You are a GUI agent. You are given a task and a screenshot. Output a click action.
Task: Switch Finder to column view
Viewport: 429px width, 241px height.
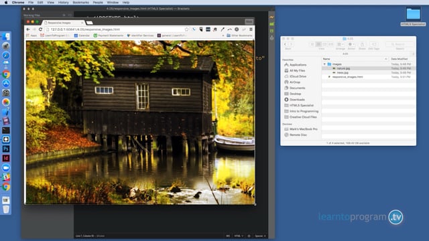point(324,44)
